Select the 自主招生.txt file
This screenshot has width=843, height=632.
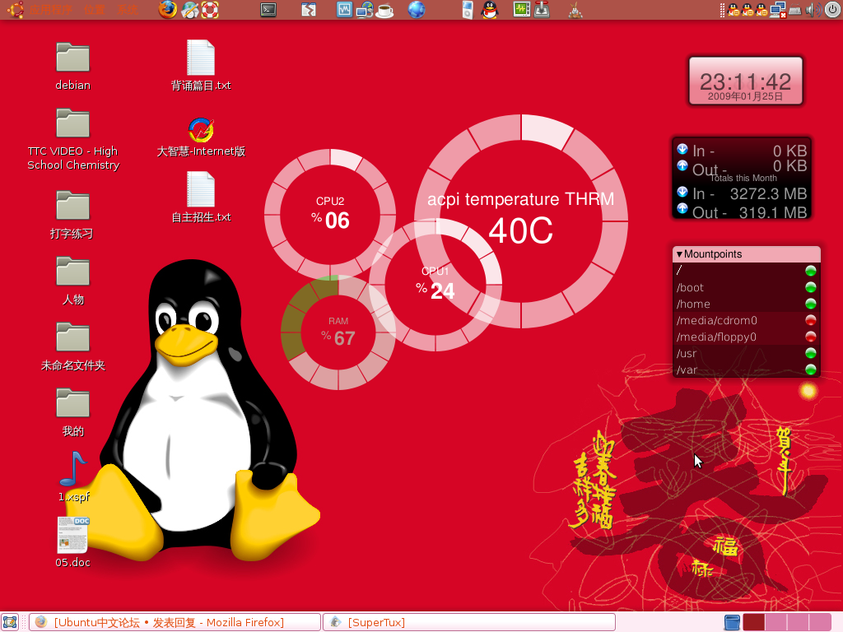click(201, 197)
